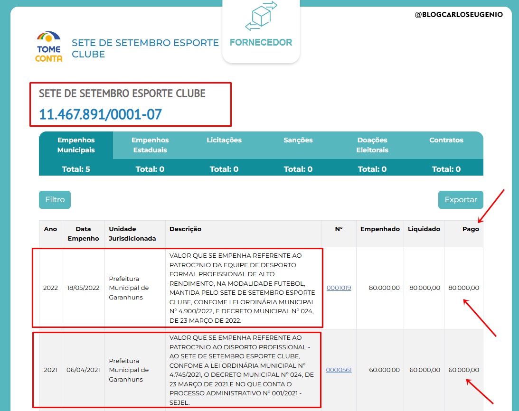Click the date cell 18/05/2022
Viewport: 519px width, 411px height.
(83, 288)
